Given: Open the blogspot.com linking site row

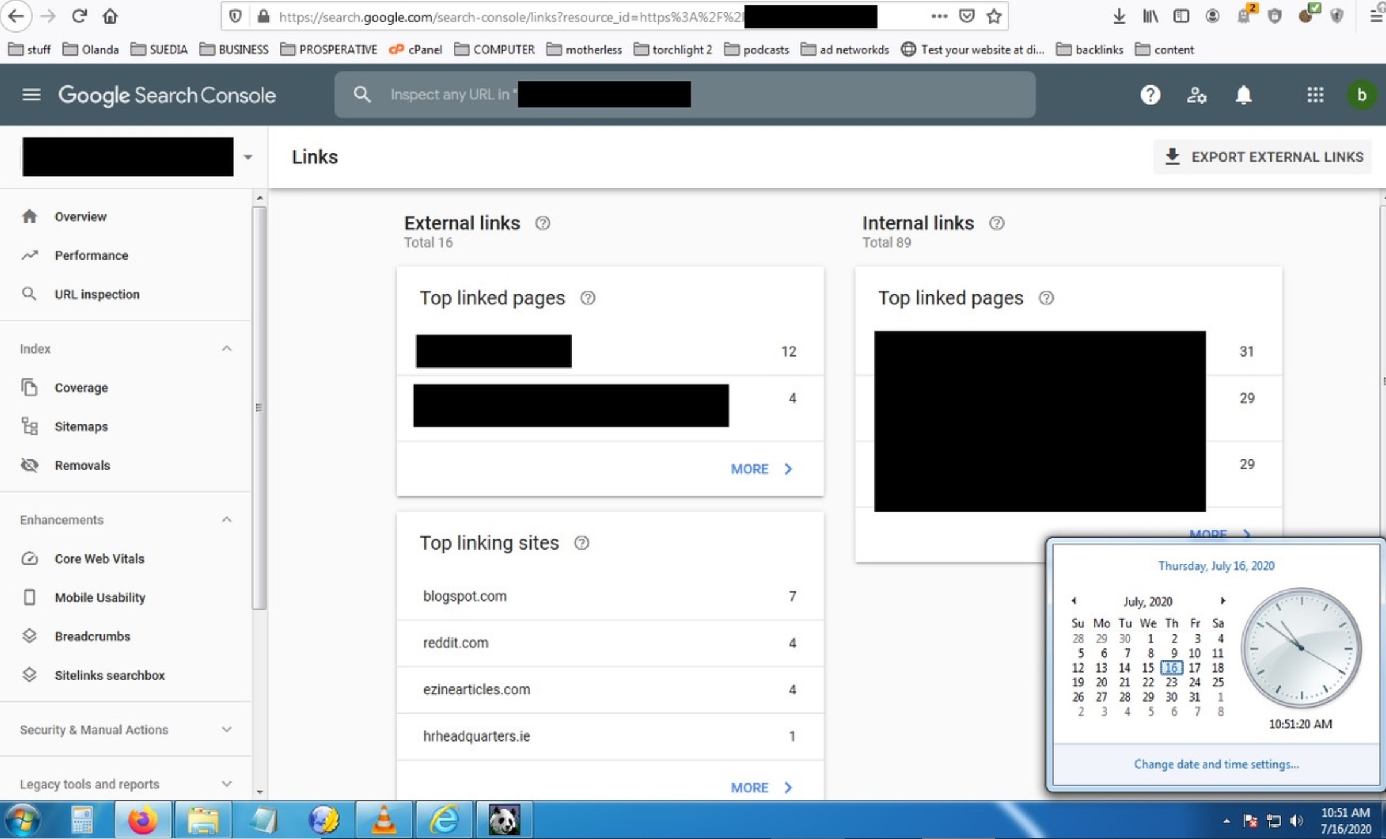Looking at the screenshot, I should click(x=610, y=596).
